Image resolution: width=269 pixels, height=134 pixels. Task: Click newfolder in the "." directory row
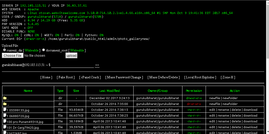pyautogui.click(x=230, y=98)
